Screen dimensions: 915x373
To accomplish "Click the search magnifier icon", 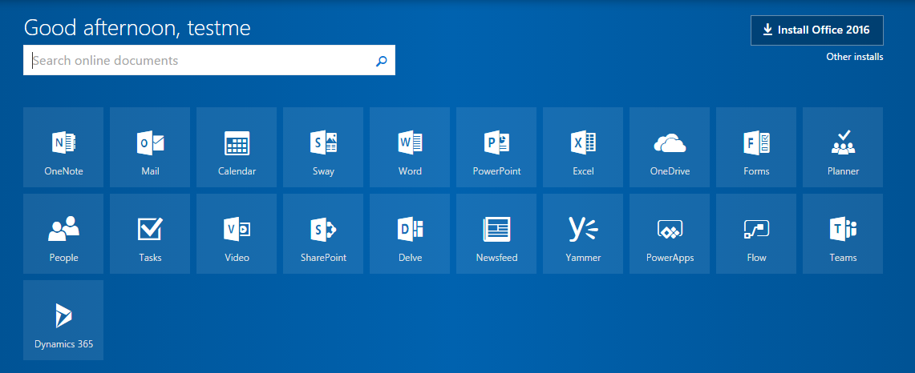I will coord(381,61).
